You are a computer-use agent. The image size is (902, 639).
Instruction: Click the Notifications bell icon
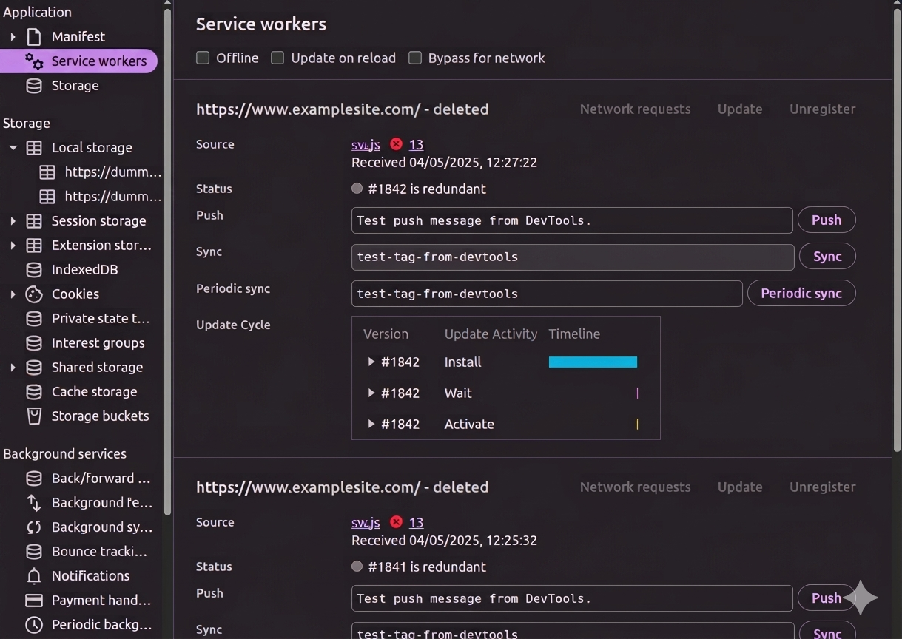(x=34, y=575)
